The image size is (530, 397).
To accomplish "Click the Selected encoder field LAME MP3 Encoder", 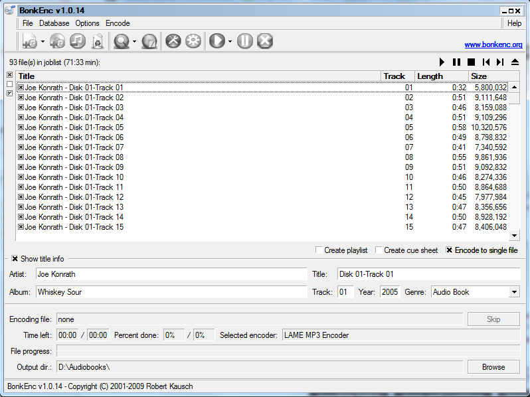I will [401, 335].
